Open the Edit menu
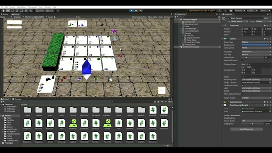This screenshot has width=272, height=153. [x=6, y=7]
